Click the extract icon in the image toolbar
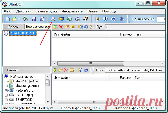Image resolution: width=168 pixels, height=113 pixels. click(x=81, y=27)
